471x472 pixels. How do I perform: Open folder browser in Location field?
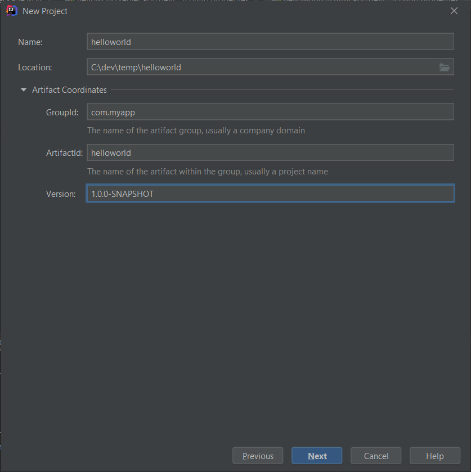tap(444, 67)
